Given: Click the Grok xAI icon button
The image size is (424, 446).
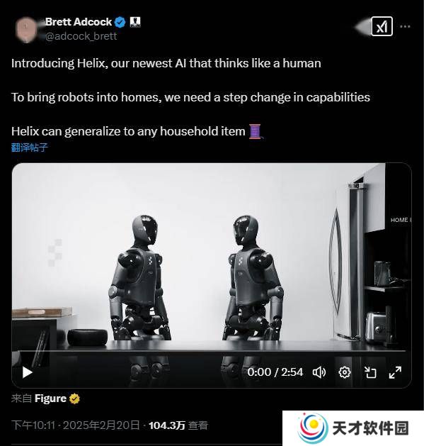Looking at the screenshot, I should click(x=382, y=26).
